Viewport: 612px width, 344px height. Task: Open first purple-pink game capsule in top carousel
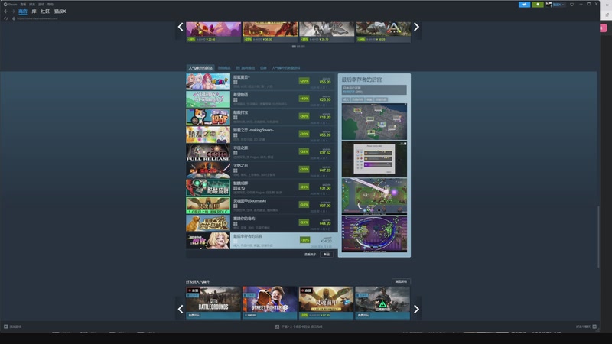coord(213,31)
